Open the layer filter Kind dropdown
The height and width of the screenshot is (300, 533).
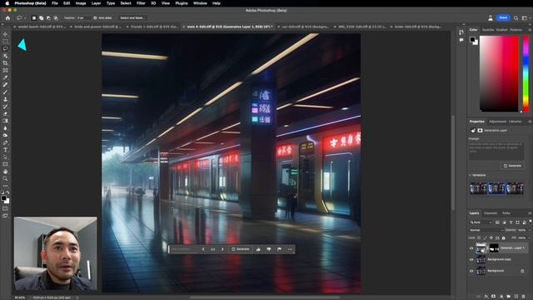(x=481, y=222)
